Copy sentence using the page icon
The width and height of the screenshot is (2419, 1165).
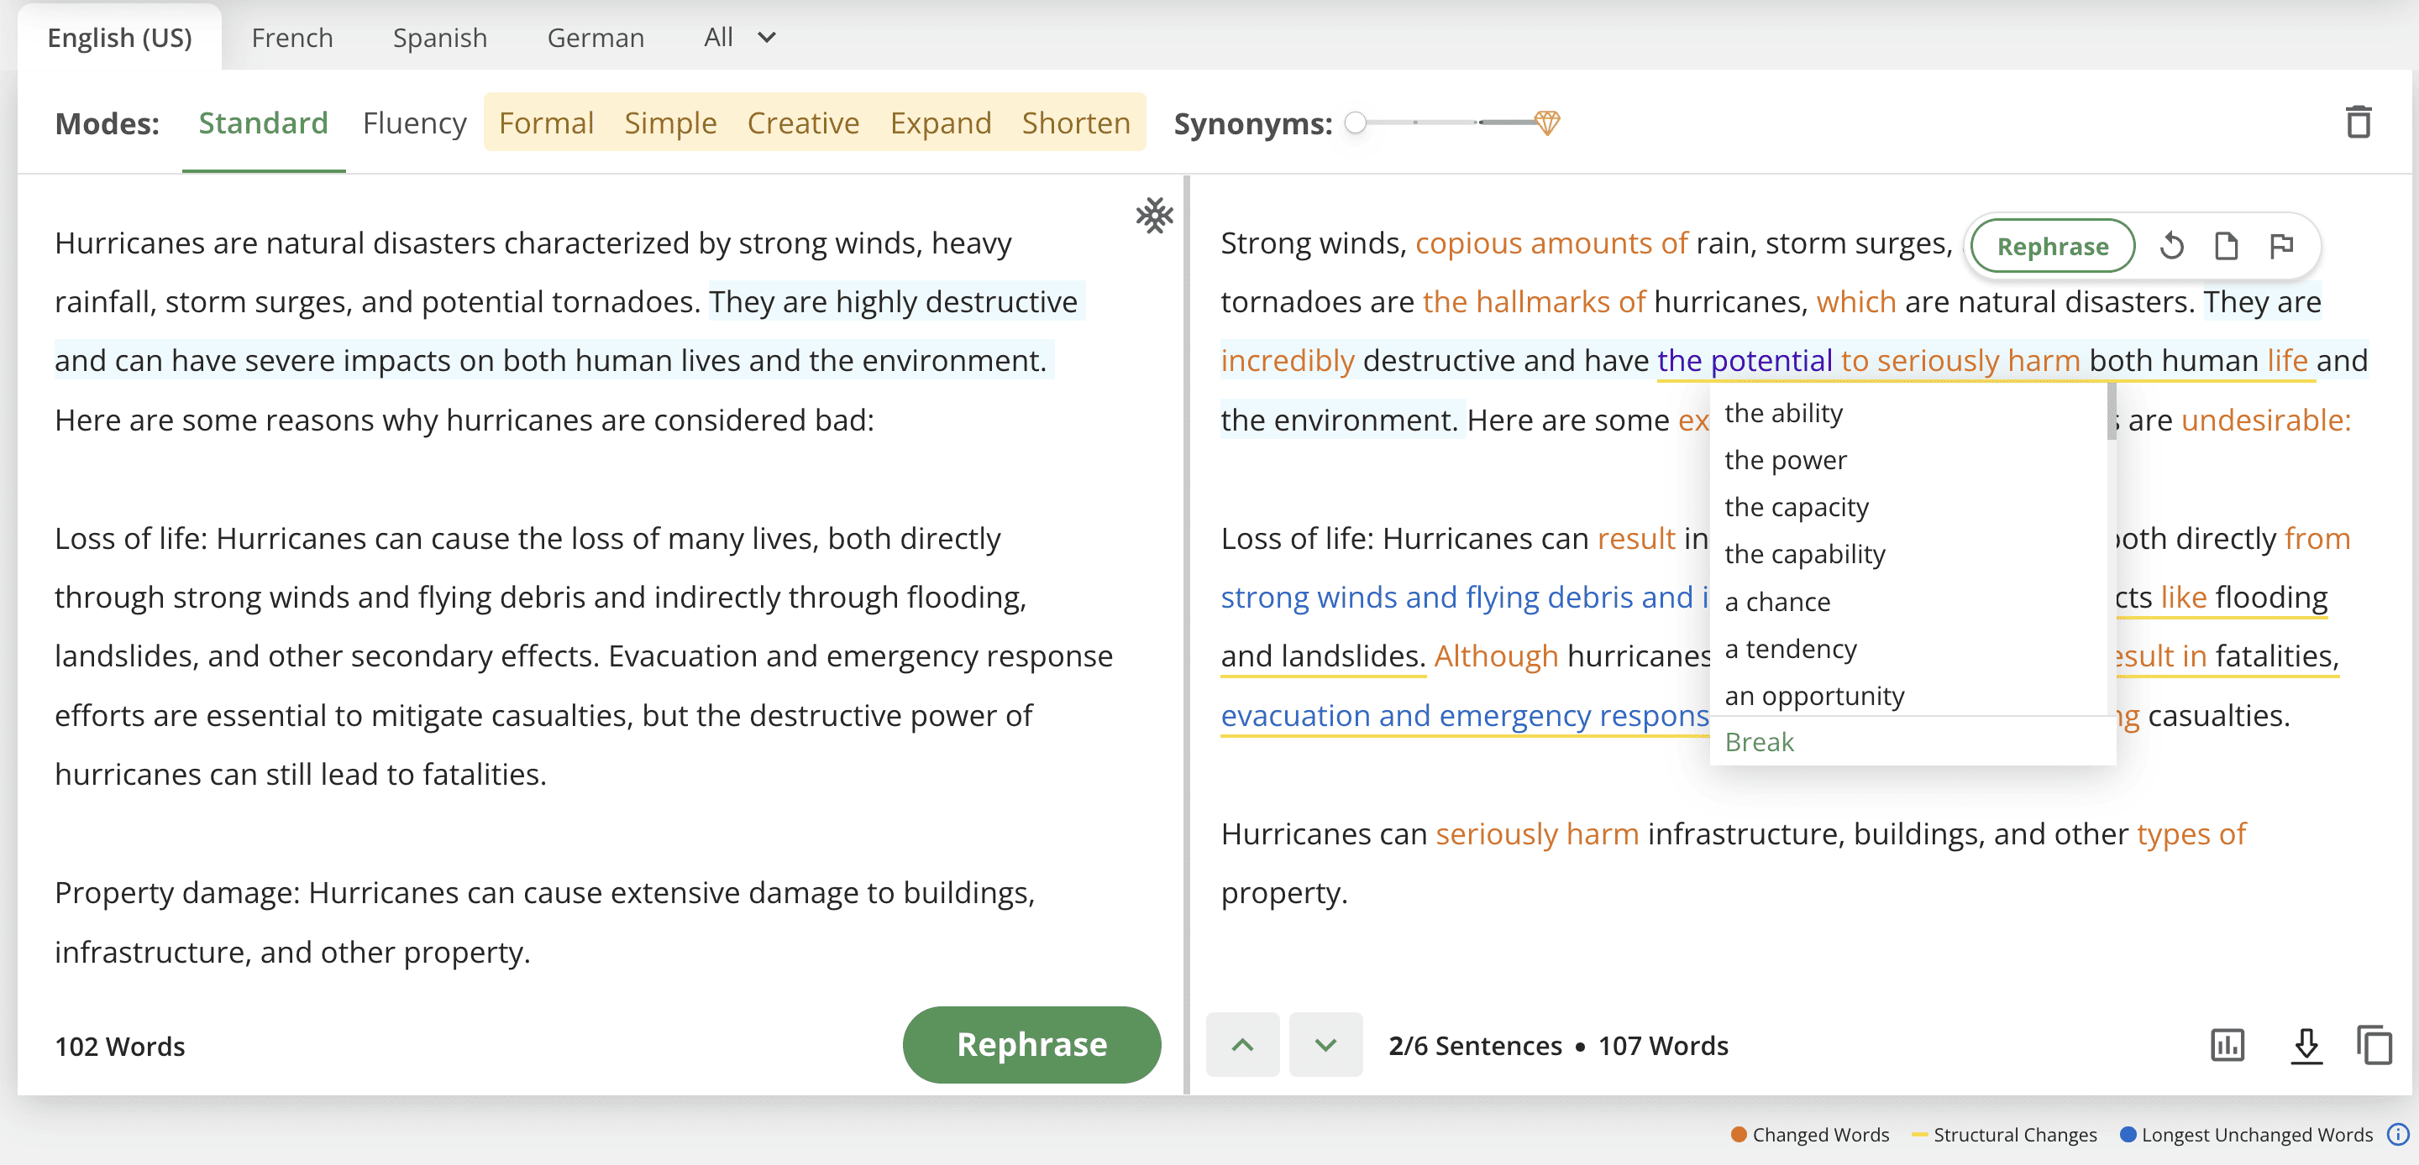click(2226, 246)
